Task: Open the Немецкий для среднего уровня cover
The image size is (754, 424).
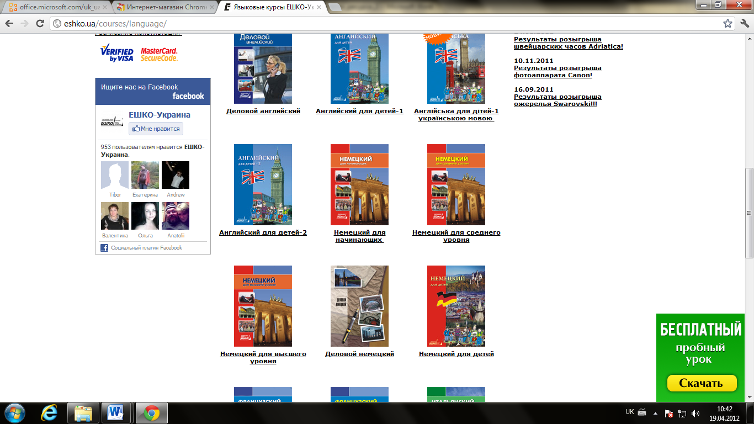Action: click(x=456, y=185)
